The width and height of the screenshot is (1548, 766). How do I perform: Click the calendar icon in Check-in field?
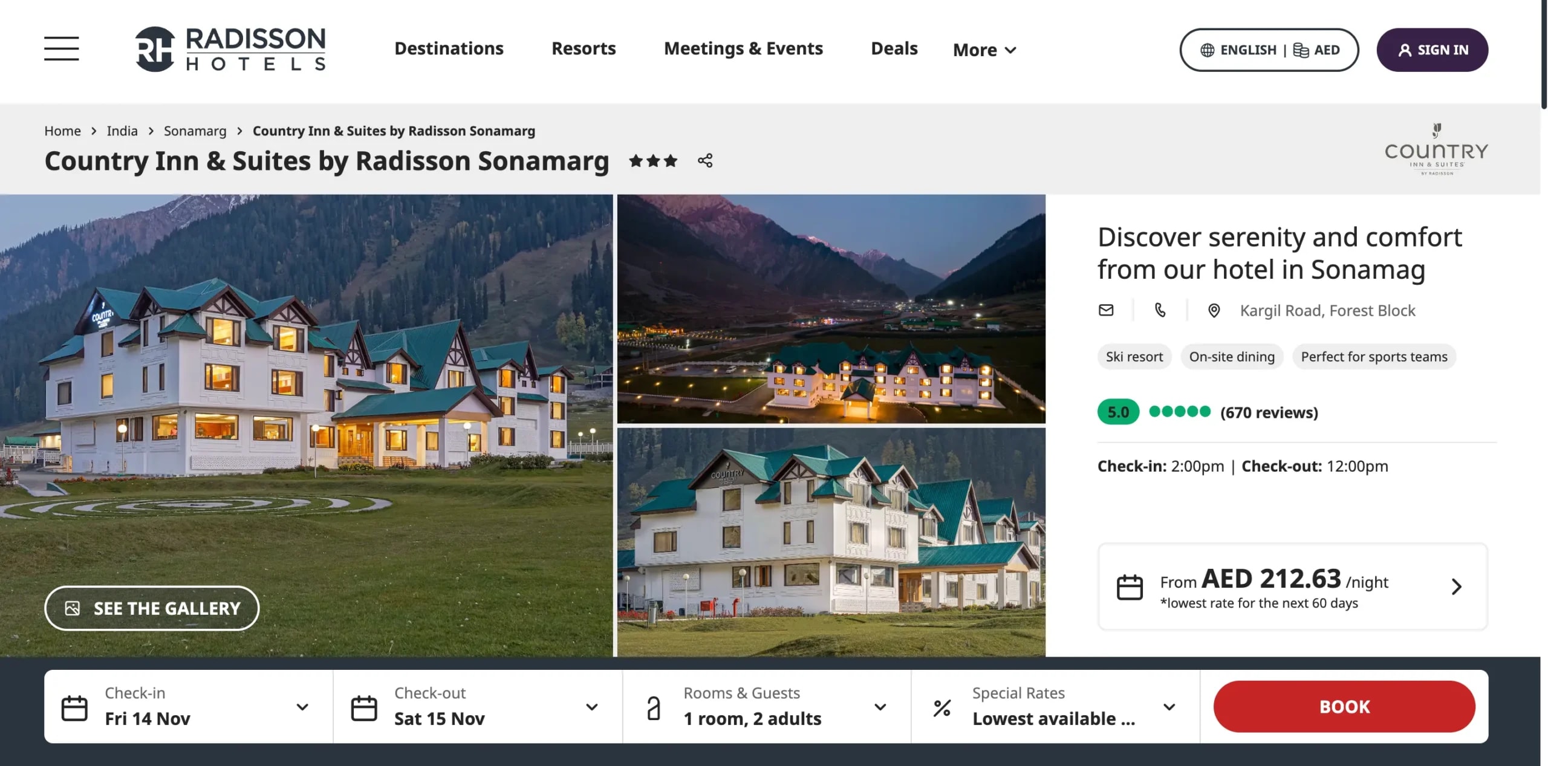tap(74, 708)
